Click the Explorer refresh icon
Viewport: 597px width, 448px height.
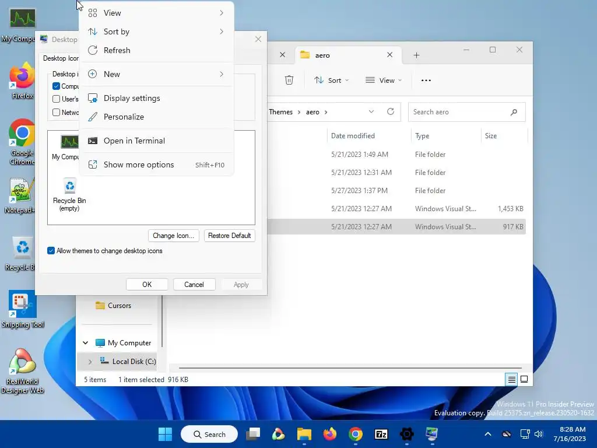tap(391, 111)
